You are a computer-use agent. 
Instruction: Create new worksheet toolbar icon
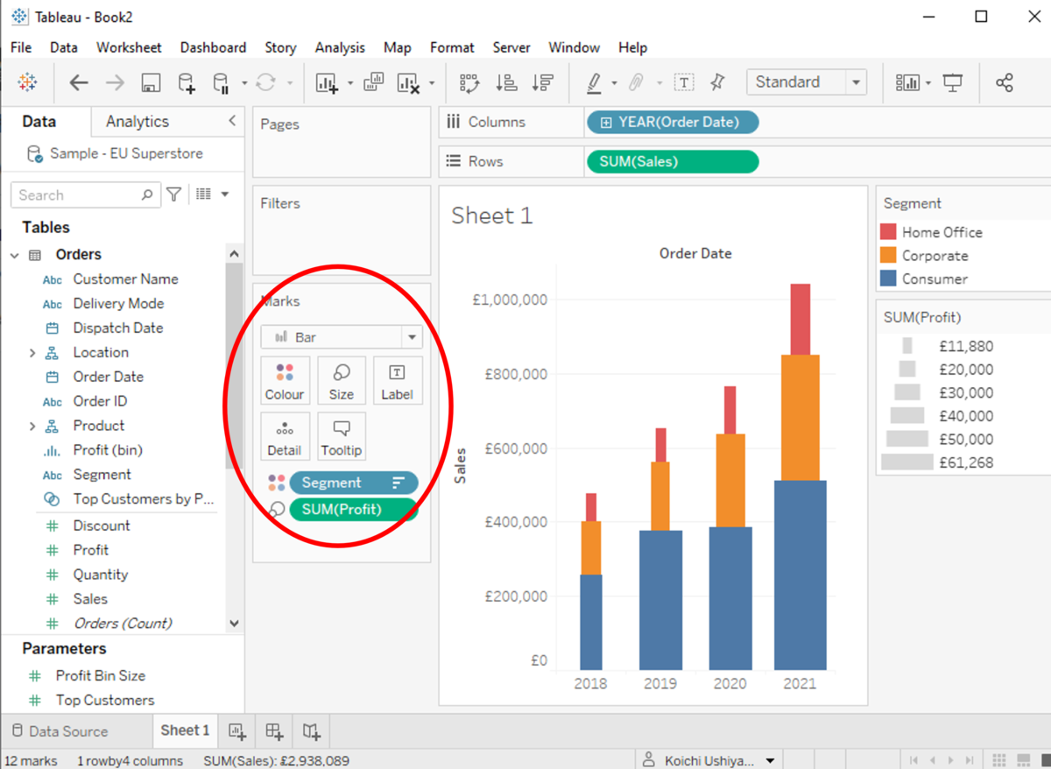327,83
